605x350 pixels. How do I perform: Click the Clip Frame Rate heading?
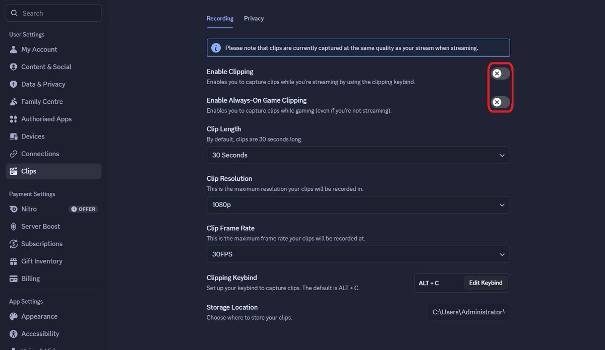[x=230, y=228]
